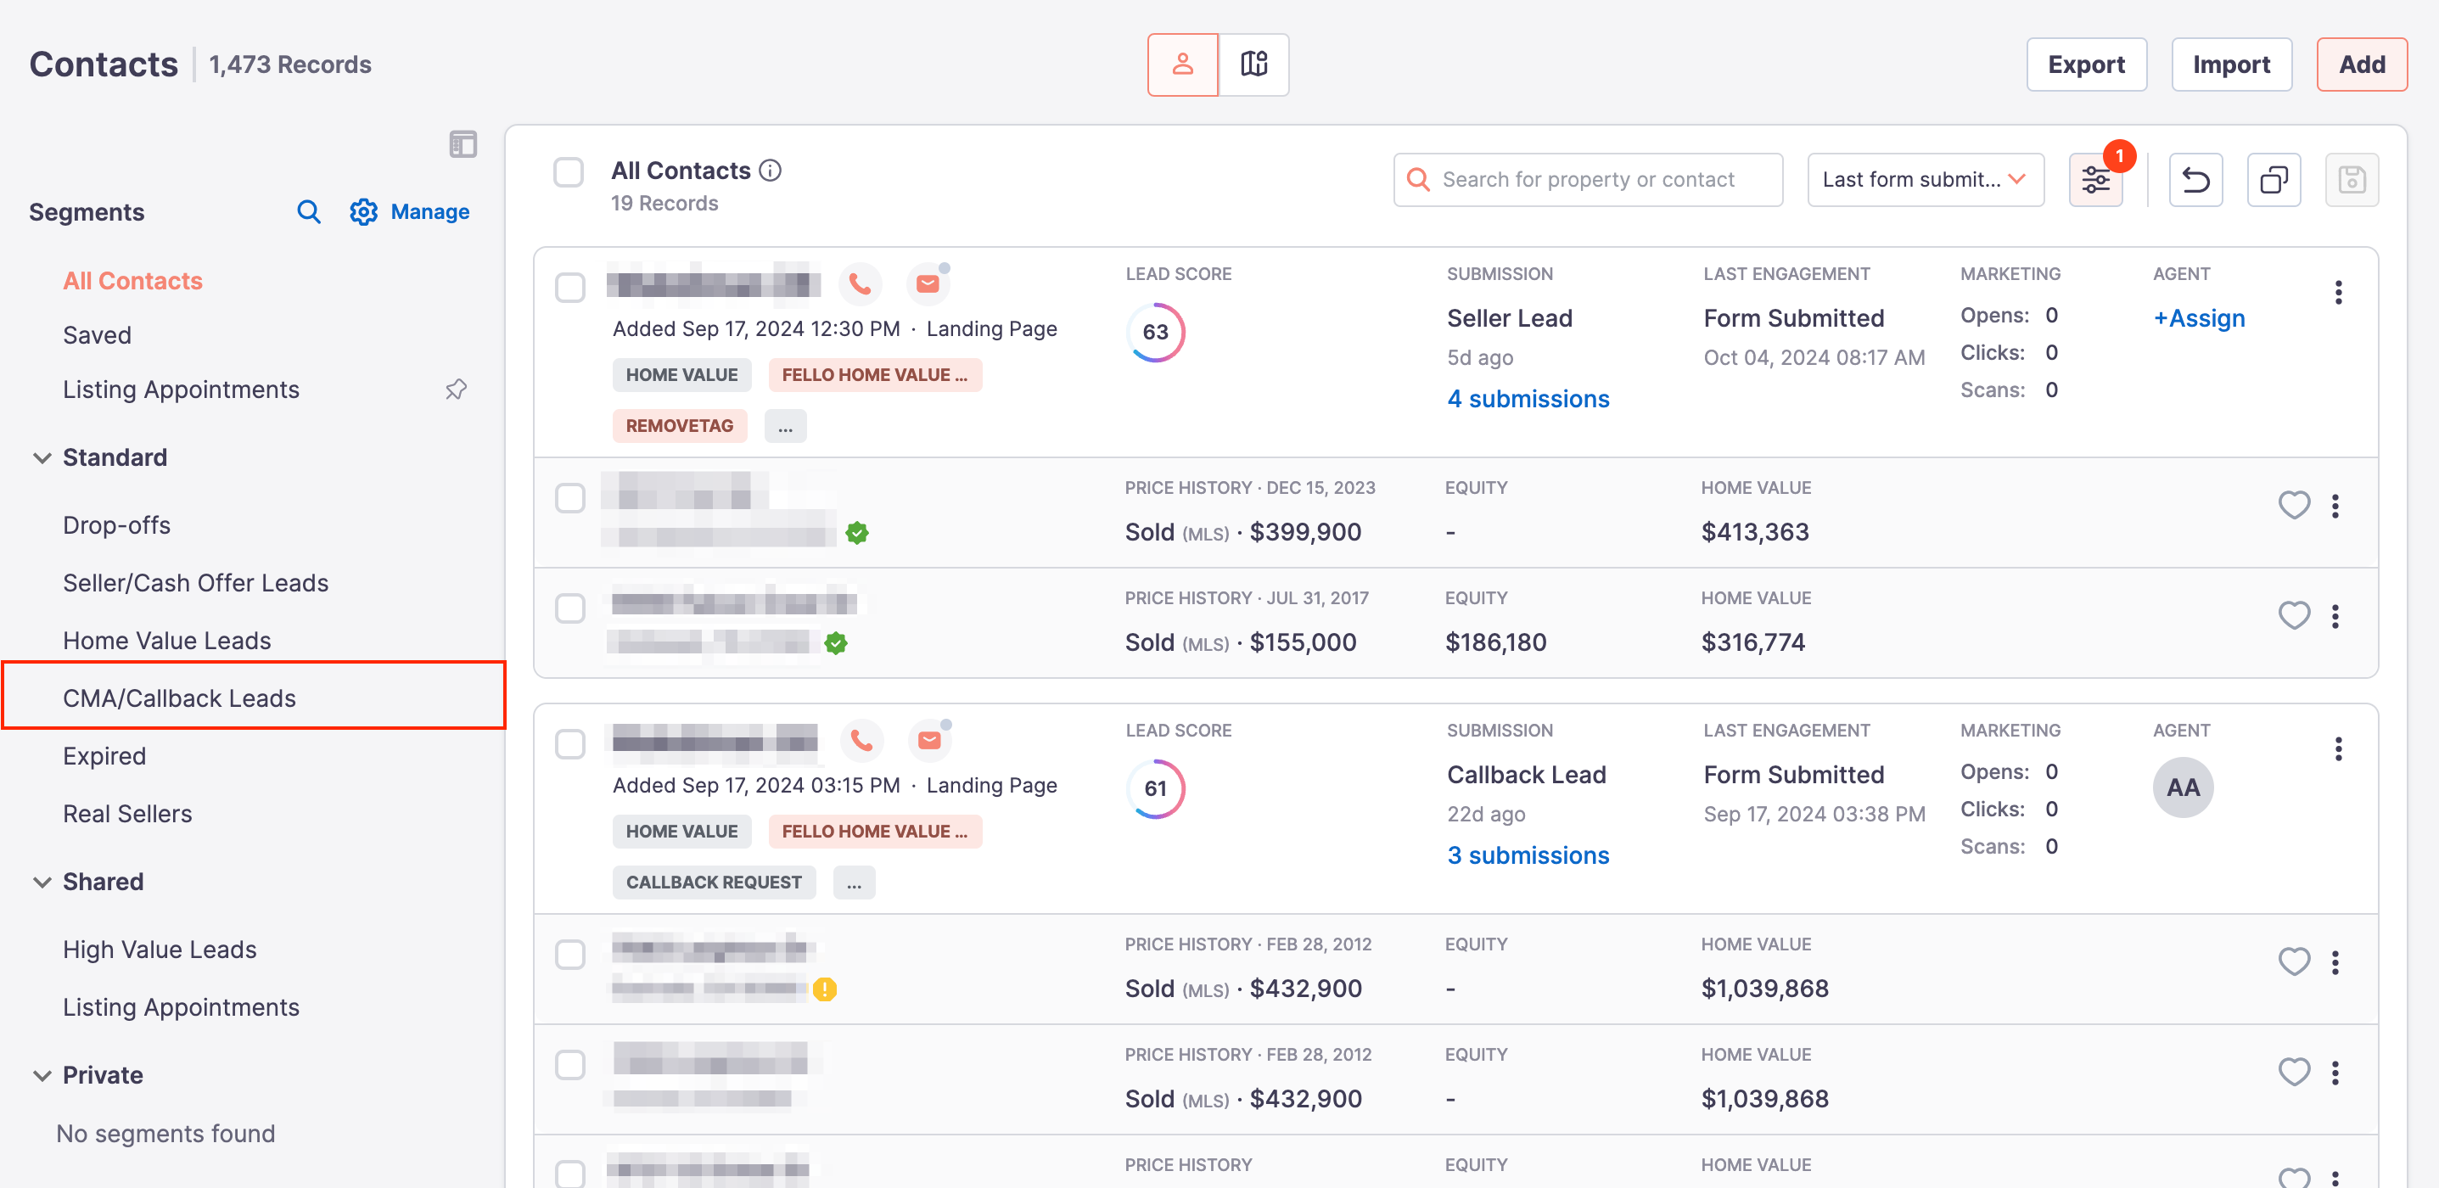
Task: Click +Assign agent link
Action: point(2199,318)
